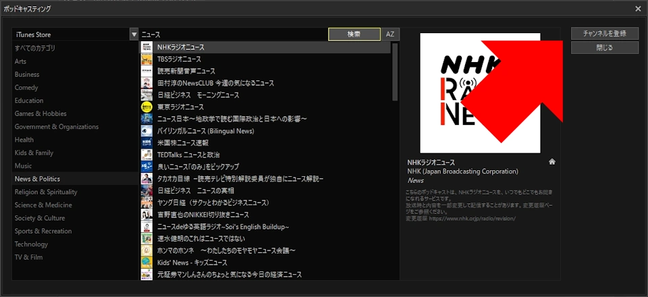Click the TEDTalks ニュースと政治 icon
This screenshot has height=297, width=648.
coord(146,155)
